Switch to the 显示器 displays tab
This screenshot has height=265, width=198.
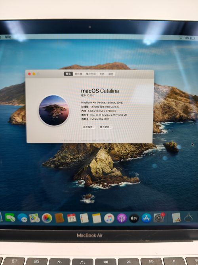(x=78, y=74)
